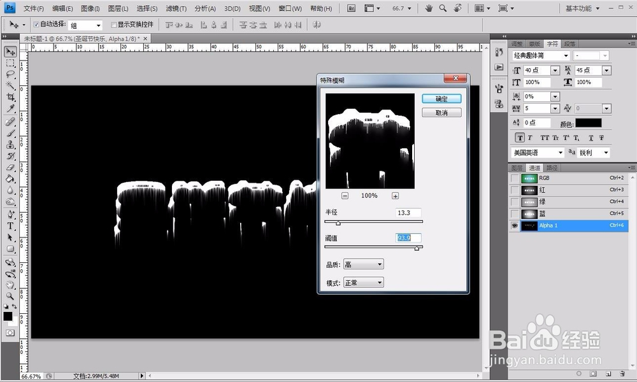This screenshot has width=637, height=382.
Task: Show the Red (红) channel visibility
Action: 515,190
